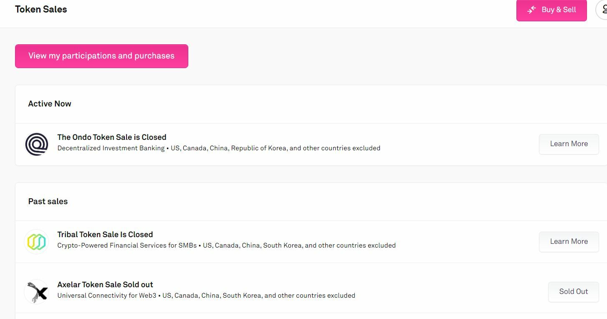Open Tribal Token Sale Is Closed title
The width and height of the screenshot is (607, 319).
[x=105, y=234]
